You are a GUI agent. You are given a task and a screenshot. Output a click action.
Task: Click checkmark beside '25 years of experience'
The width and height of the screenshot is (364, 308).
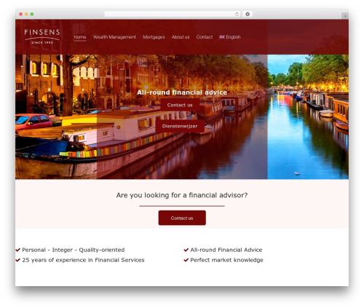point(17,260)
